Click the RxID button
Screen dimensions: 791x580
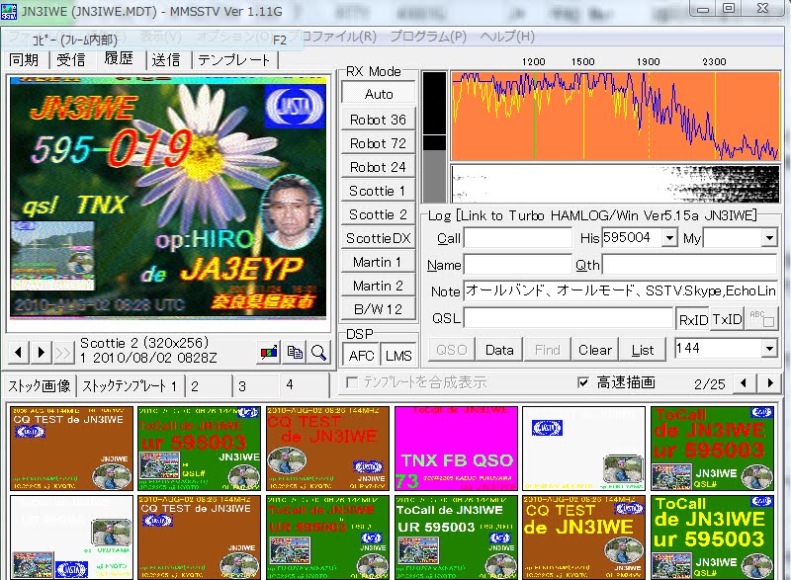tap(693, 319)
